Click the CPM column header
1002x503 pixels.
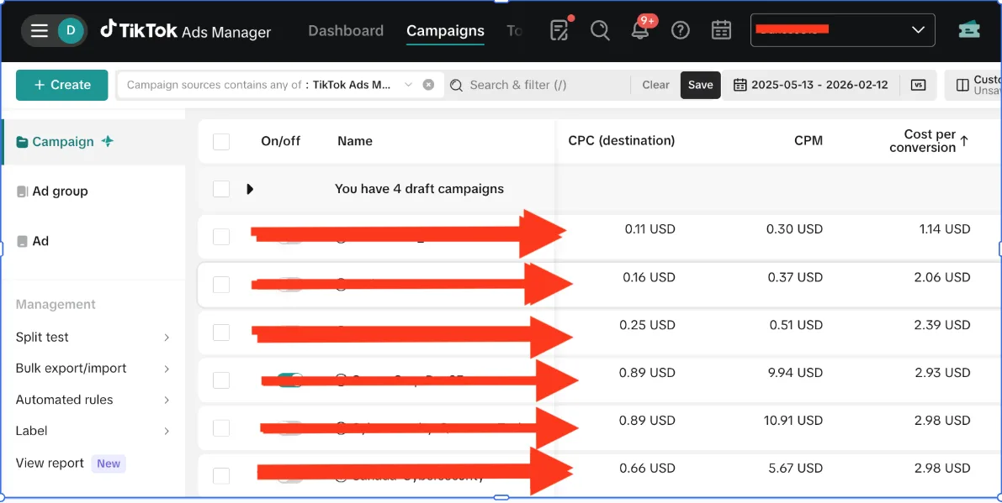808,141
